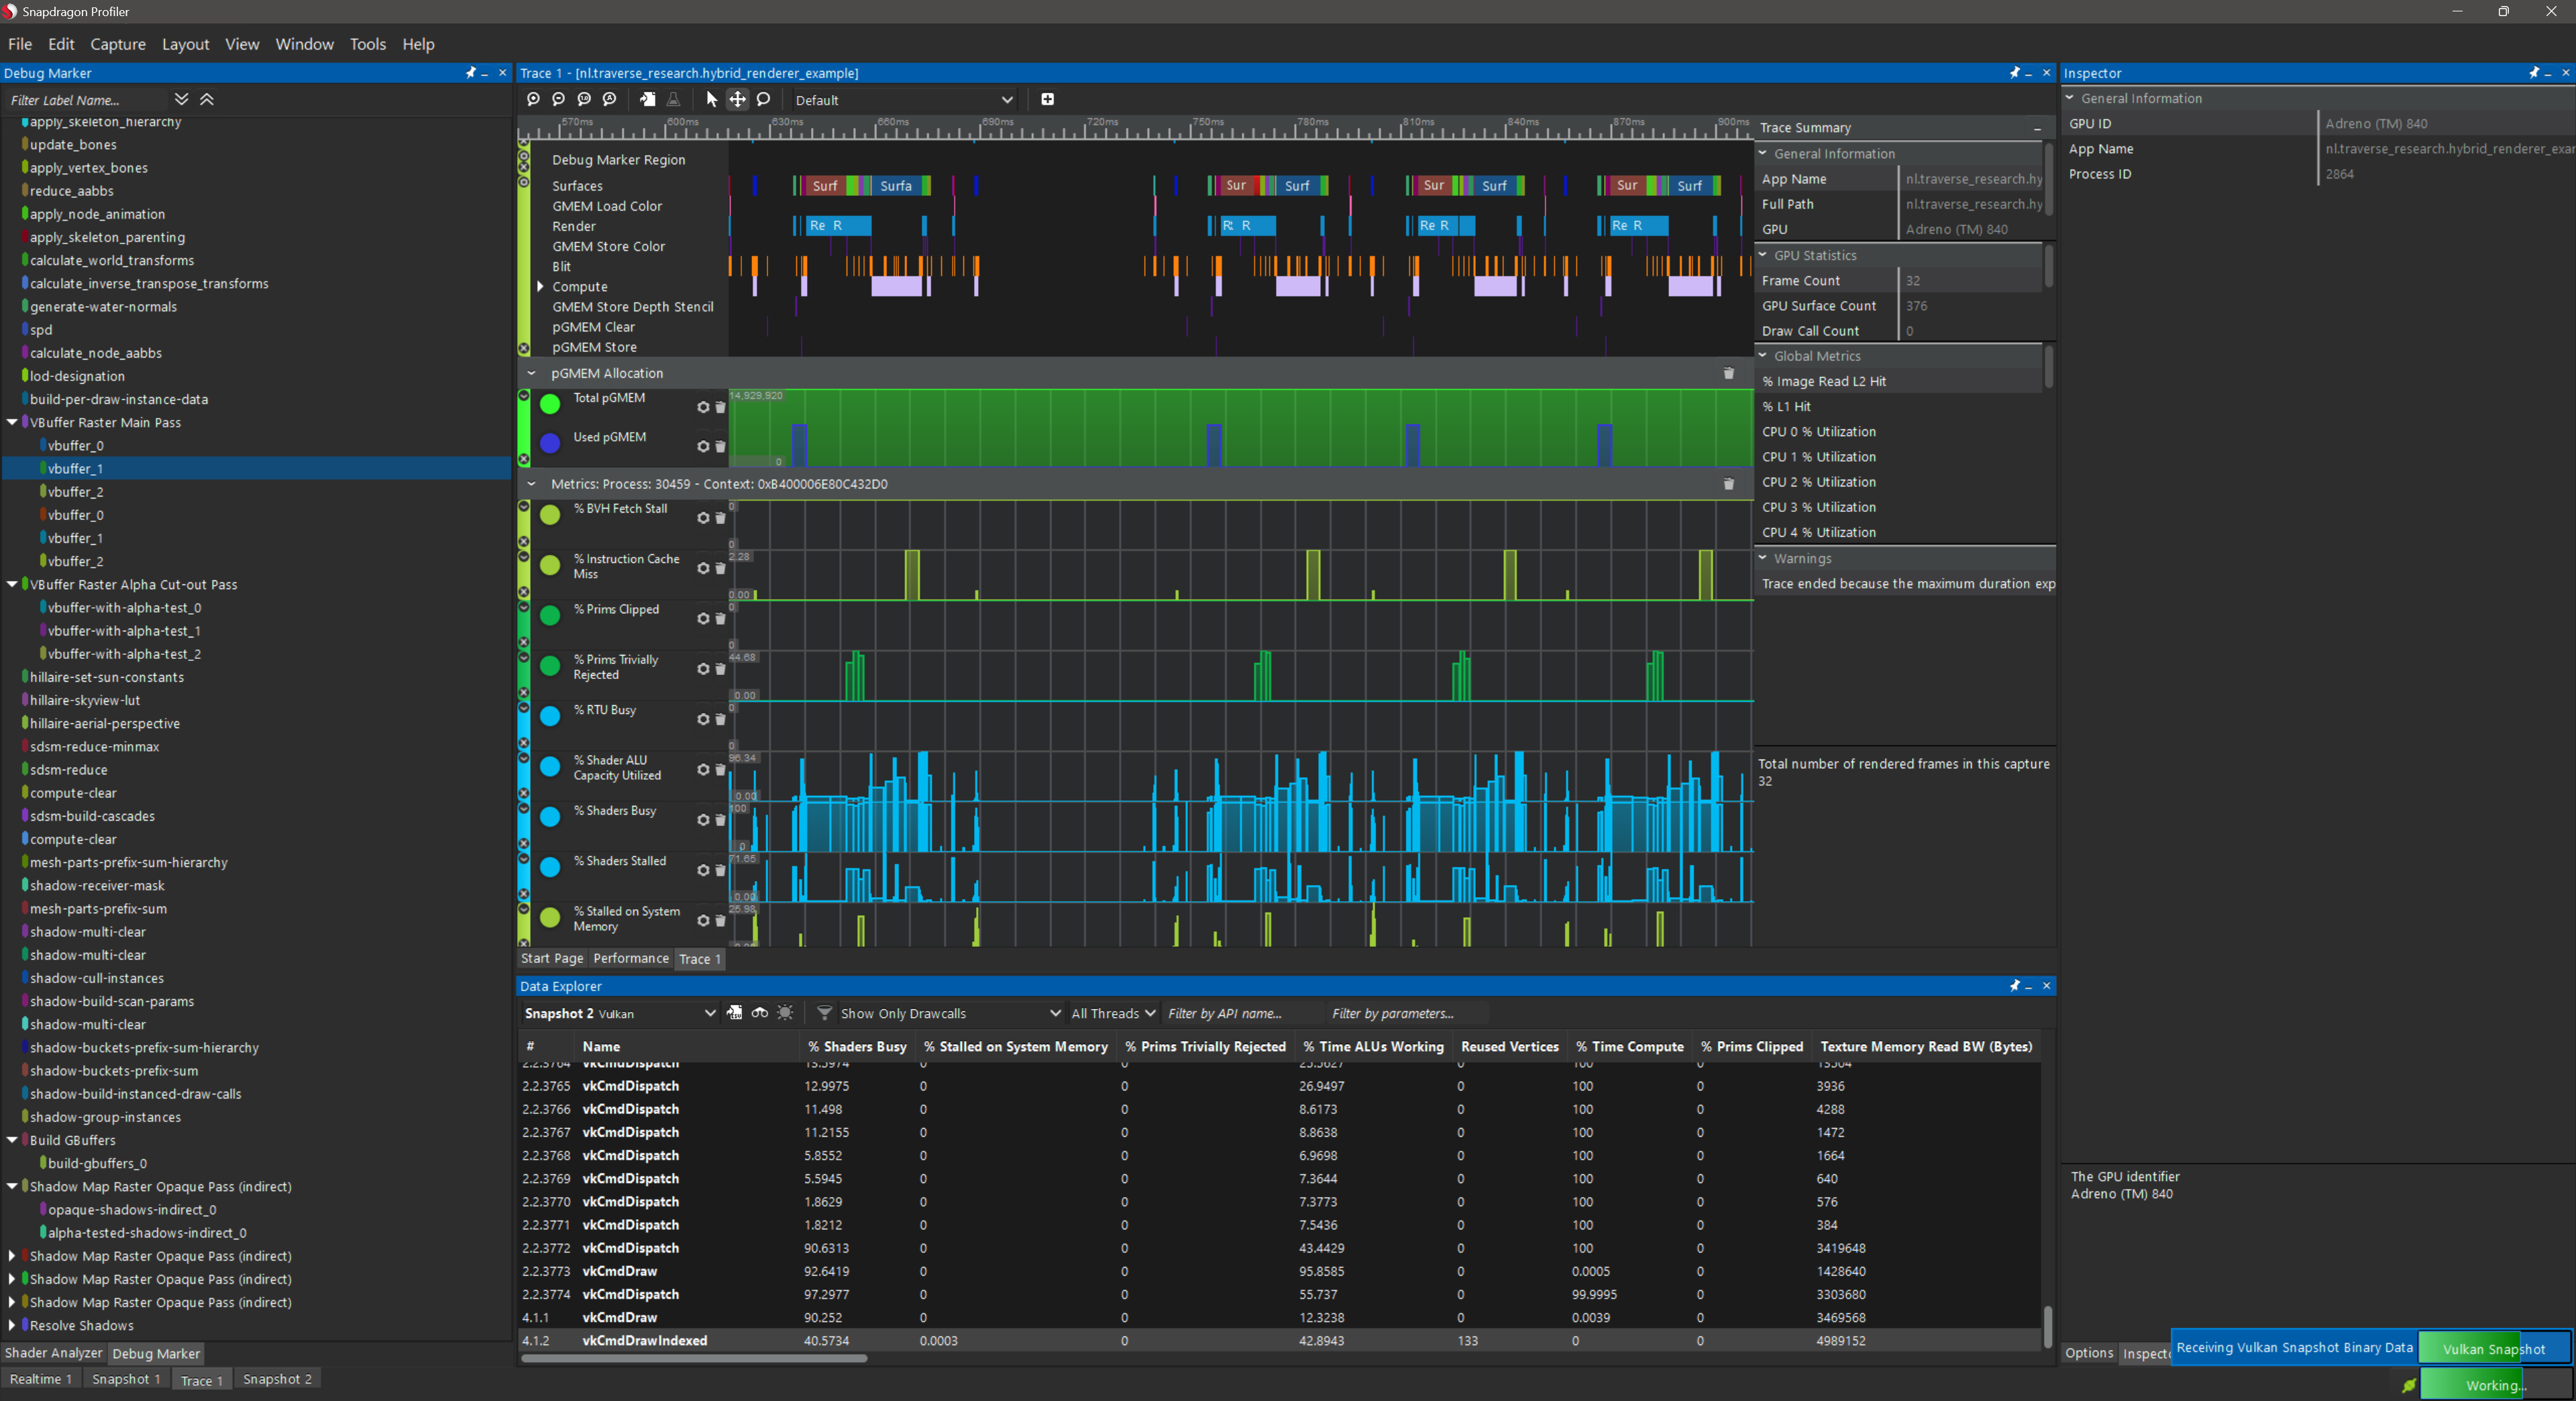Switch to Realtime 1 bottom tab

(x=40, y=1379)
